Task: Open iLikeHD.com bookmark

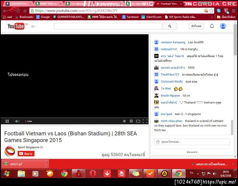Action: pyautogui.click(x=152, y=17)
